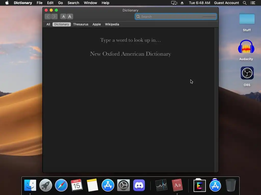Focus the Dictionary search field
Image resolution: width=261 pixels, height=195 pixels.
tap(176, 17)
